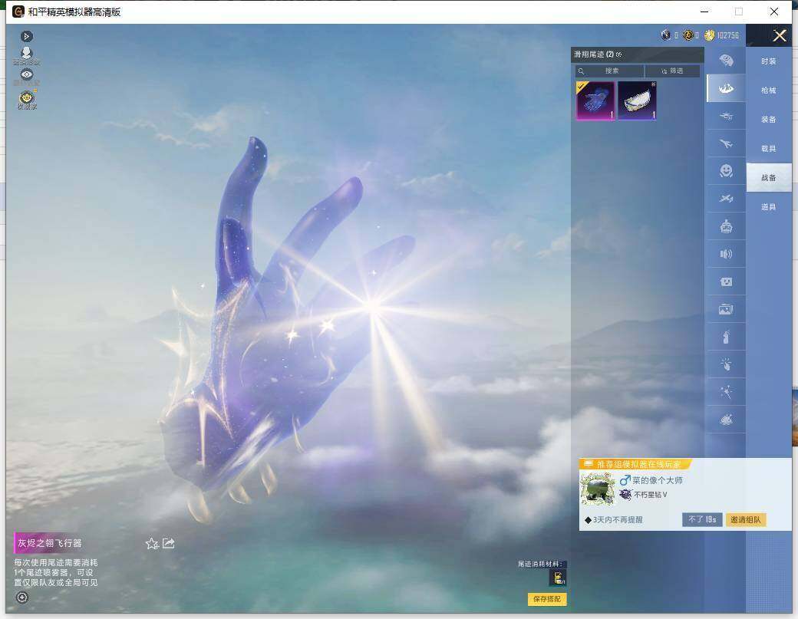Toggle favorite star for 灰烬之翎飞行器
The height and width of the screenshot is (619, 798).
(x=152, y=544)
